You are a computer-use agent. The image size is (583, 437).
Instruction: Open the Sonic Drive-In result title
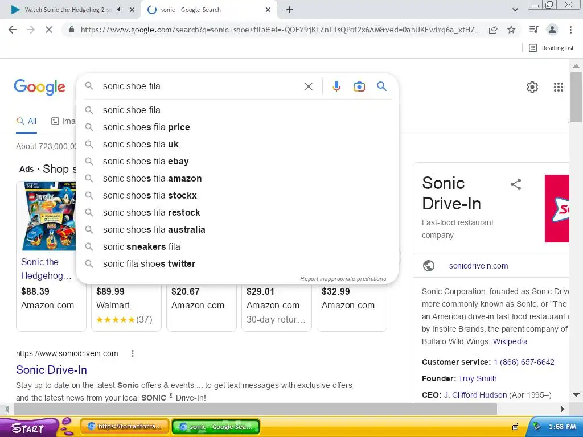pyautogui.click(x=51, y=370)
